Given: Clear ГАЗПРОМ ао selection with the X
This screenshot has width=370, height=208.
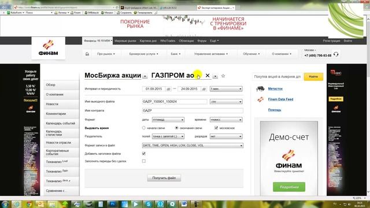Looking at the screenshot, I should [208, 76].
